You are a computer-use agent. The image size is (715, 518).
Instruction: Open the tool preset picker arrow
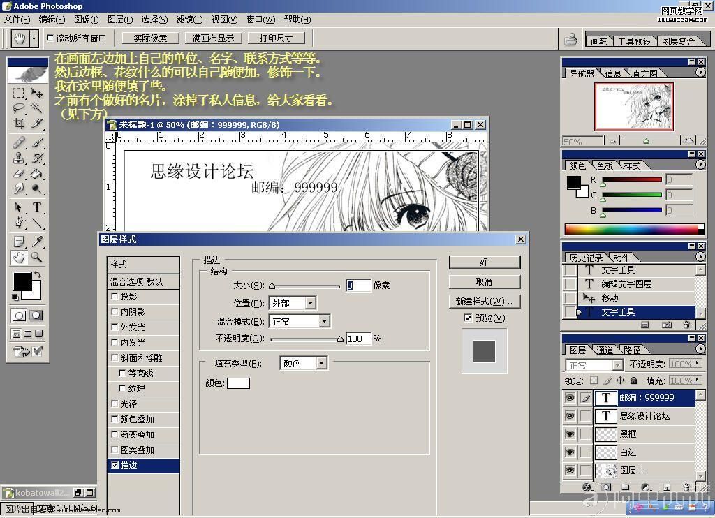click(34, 39)
